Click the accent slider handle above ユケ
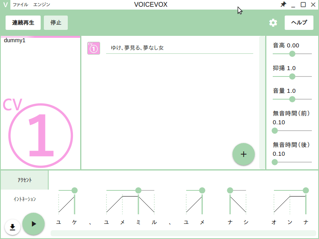The width and height of the screenshot is (319, 239). click(x=75, y=190)
